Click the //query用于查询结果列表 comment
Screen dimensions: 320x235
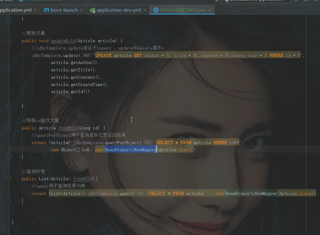coord(58,186)
